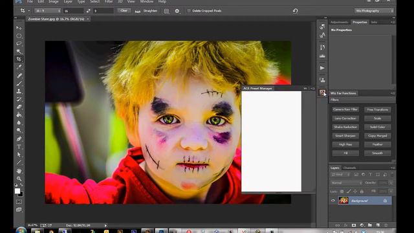
Task: Open the Layers panel menu
Action: tap(393, 168)
